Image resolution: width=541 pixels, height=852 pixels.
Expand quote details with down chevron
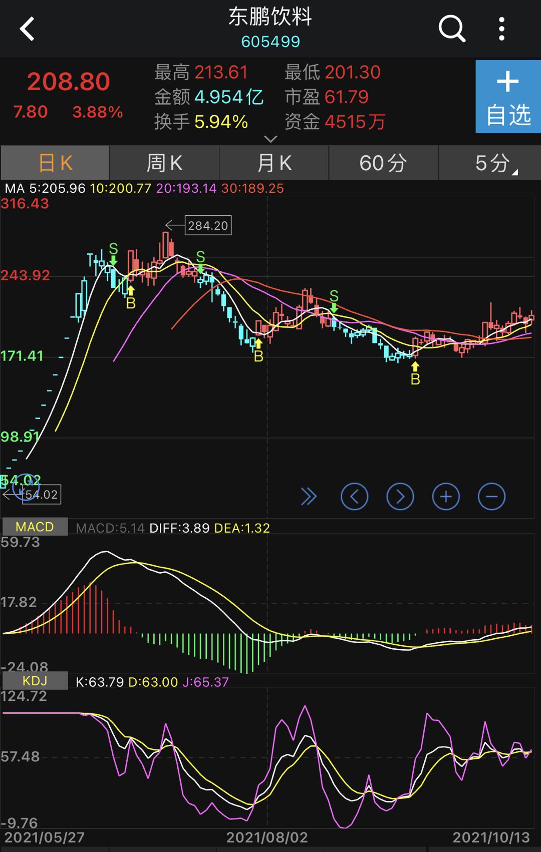tap(270, 139)
